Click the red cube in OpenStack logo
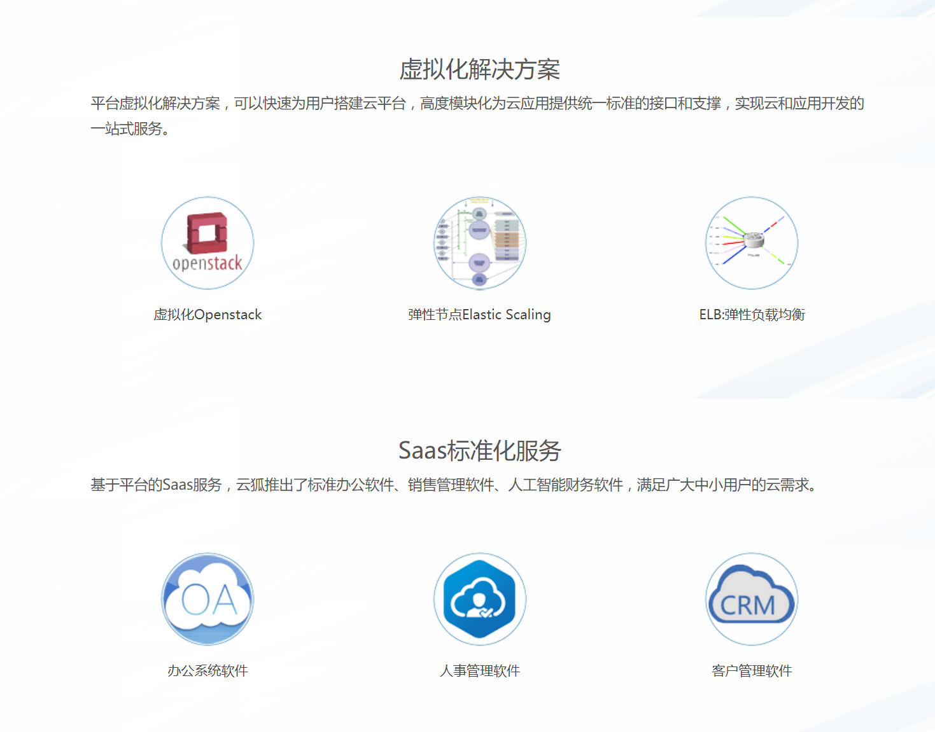This screenshot has width=935, height=732. click(206, 232)
